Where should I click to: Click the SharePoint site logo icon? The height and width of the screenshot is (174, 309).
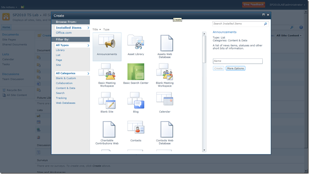tap(6, 17)
